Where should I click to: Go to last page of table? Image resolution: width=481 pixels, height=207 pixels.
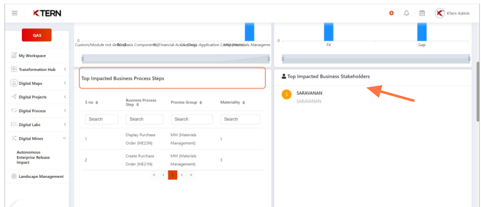191,175
